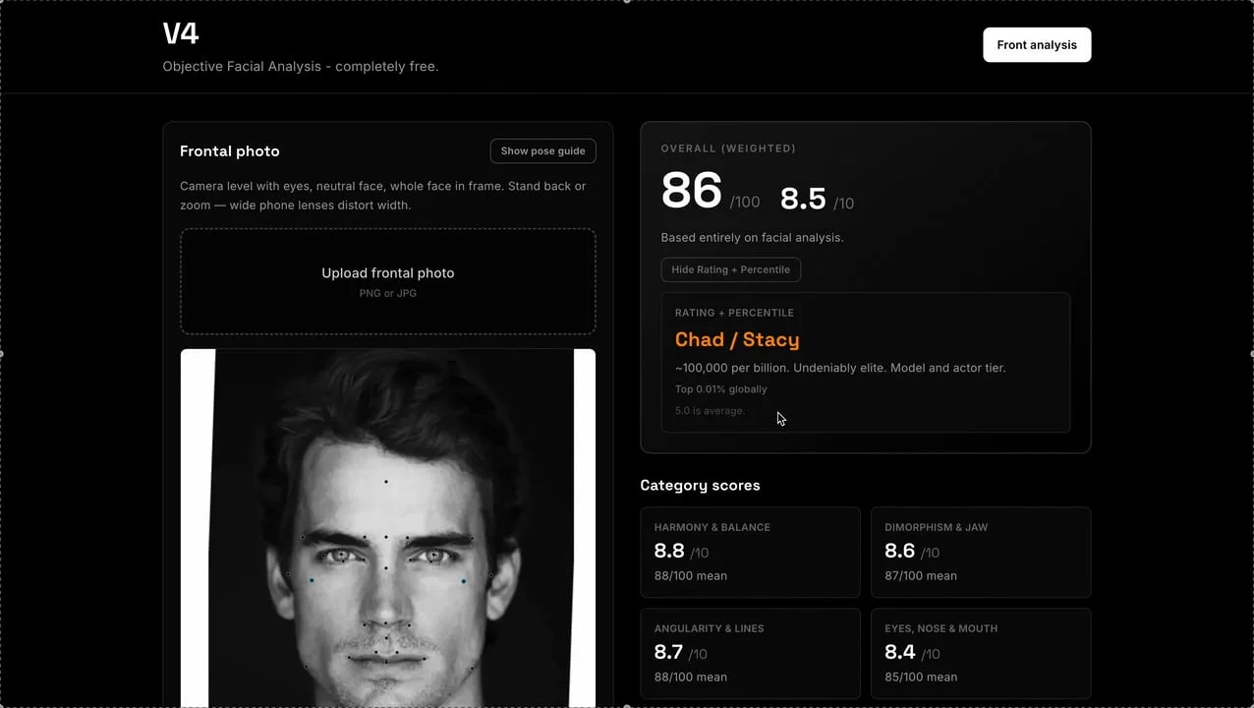Click the teal landmark dot on photo's left
The height and width of the screenshot is (708, 1254).
tap(313, 581)
